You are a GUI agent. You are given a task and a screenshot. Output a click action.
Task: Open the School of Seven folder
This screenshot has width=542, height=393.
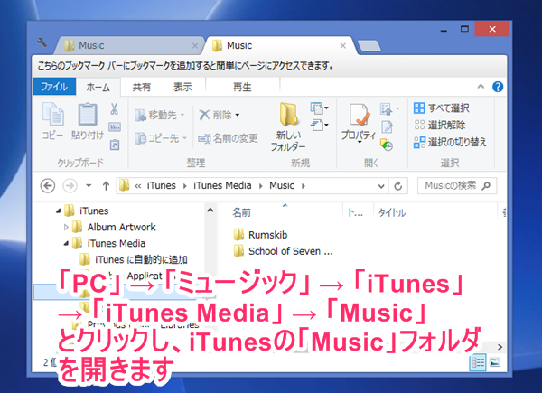(283, 251)
